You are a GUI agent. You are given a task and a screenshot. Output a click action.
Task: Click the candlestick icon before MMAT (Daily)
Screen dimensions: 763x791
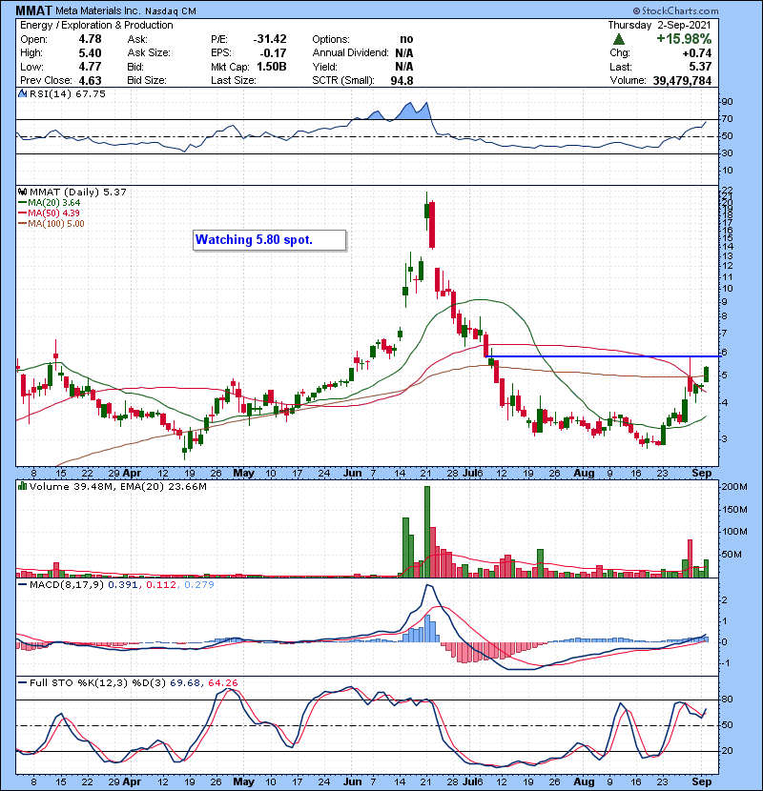coord(22,193)
